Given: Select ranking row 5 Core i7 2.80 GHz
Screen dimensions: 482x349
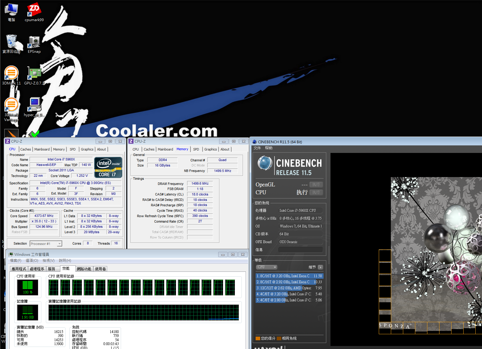Looking at the screenshot, I should (x=289, y=300).
